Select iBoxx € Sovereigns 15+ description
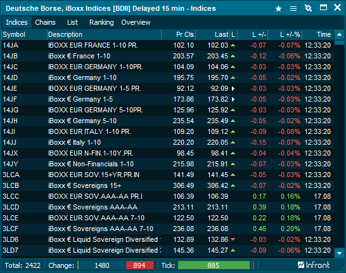The image size is (346, 273). (x=85, y=185)
